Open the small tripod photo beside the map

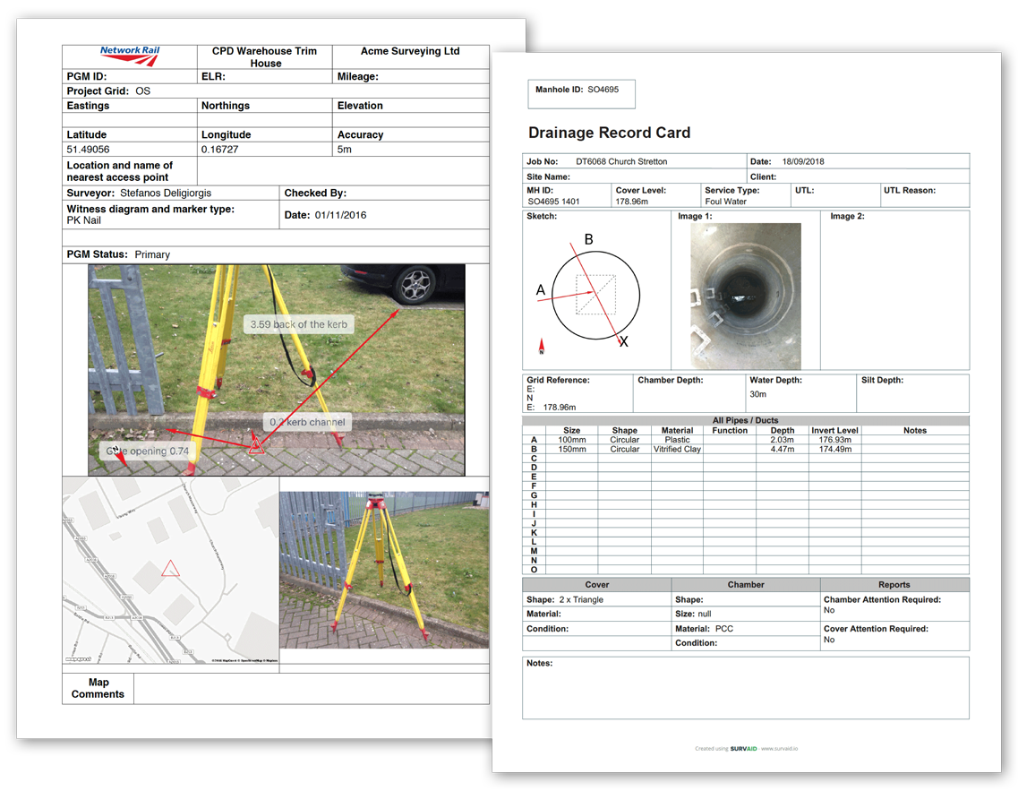(x=384, y=569)
